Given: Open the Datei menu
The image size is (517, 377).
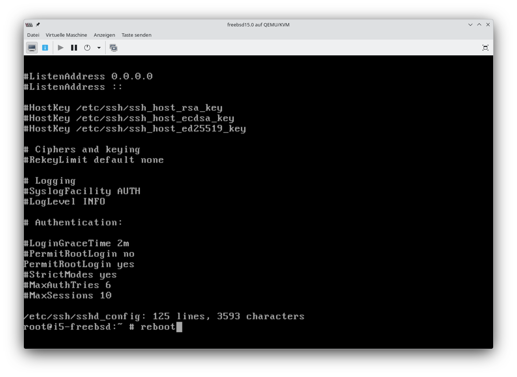Looking at the screenshot, I should [x=33, y=35].
